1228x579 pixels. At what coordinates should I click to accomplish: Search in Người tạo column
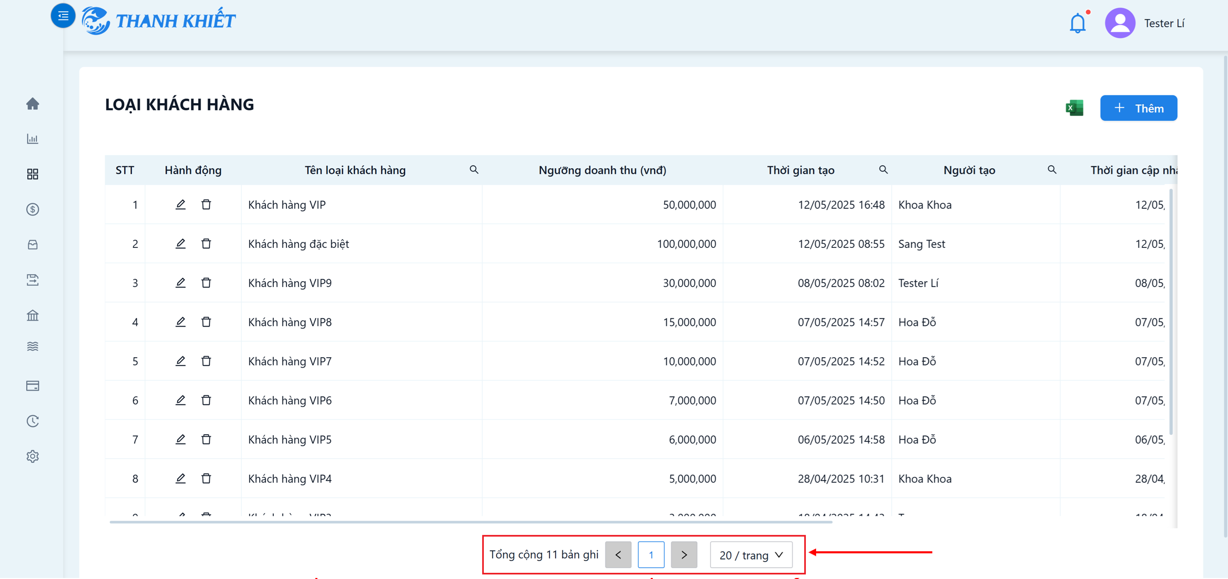(1052, 169)
